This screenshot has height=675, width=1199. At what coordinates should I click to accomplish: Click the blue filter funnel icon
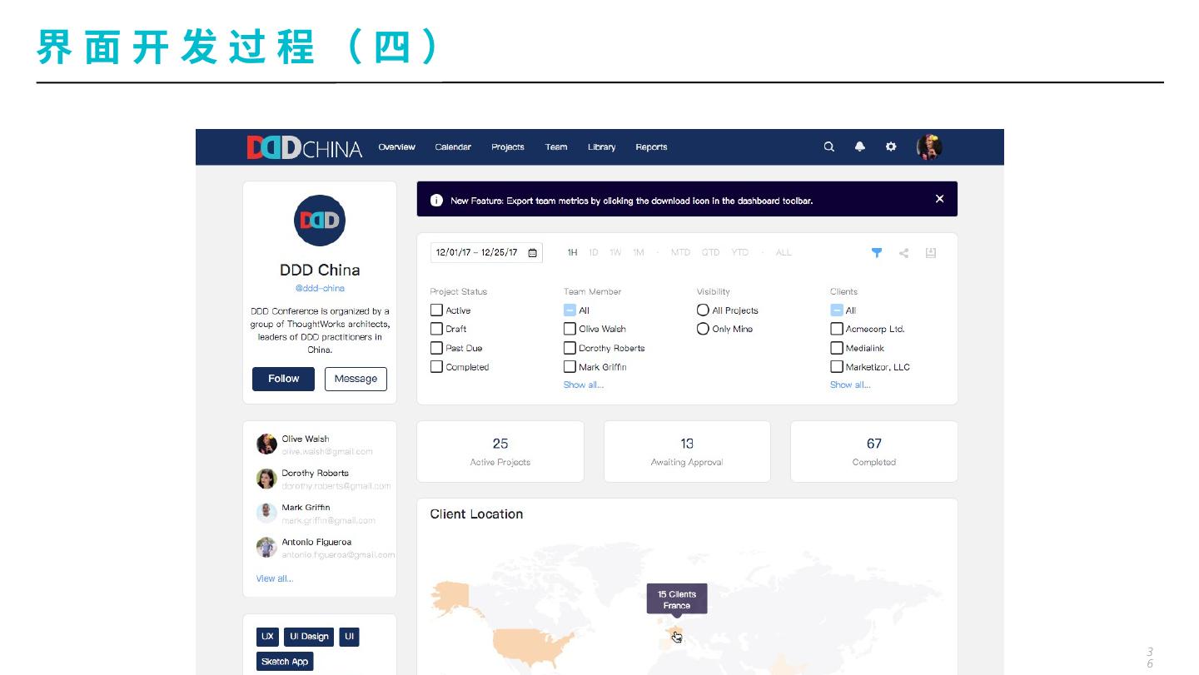877,253
